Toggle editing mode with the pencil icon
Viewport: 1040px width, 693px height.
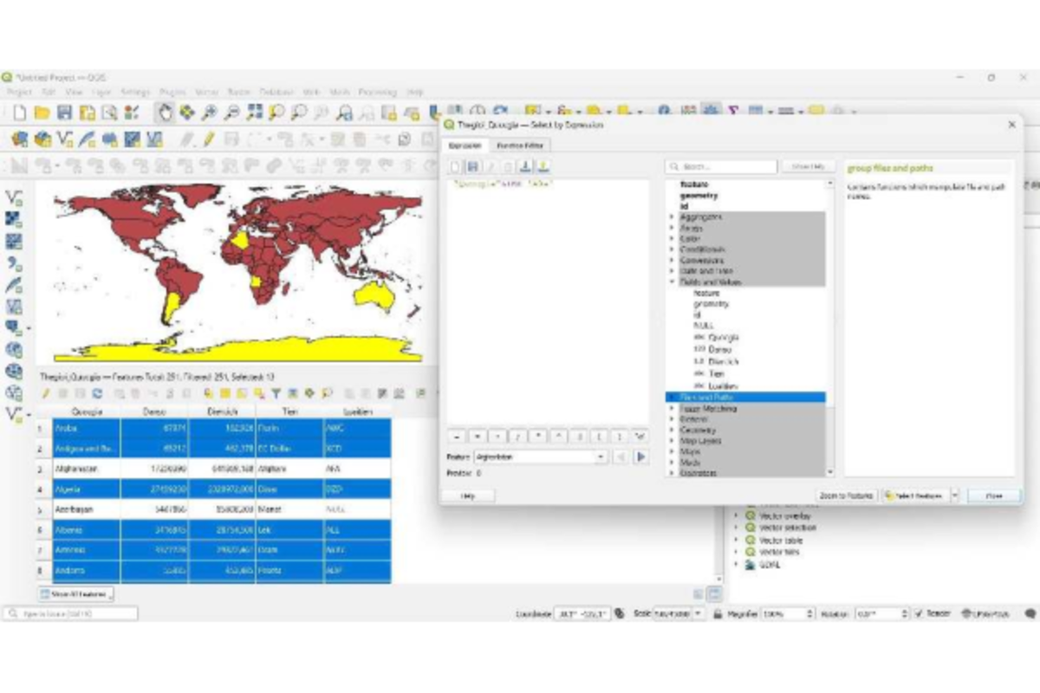46,395
